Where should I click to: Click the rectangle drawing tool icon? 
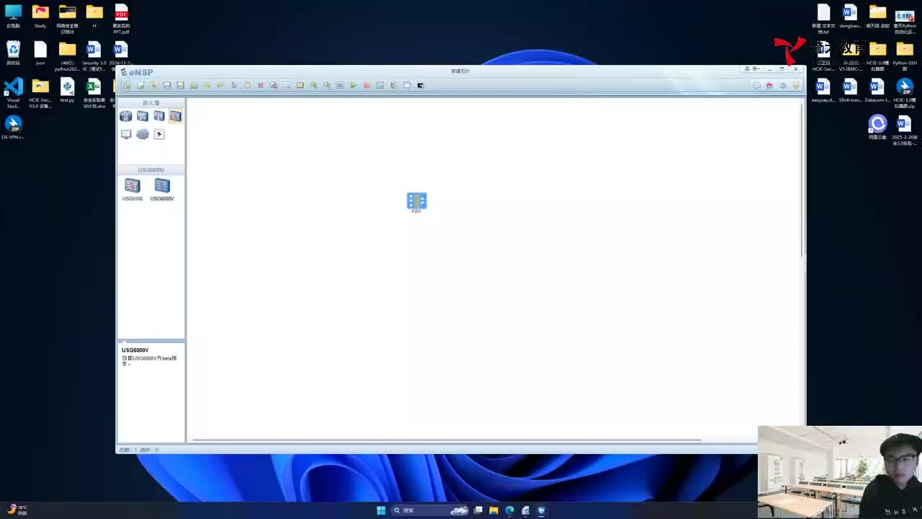click(300, 85)
